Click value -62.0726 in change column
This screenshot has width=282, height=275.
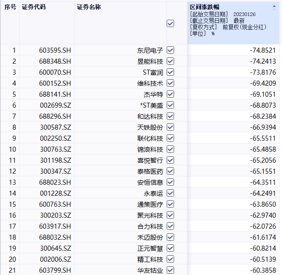(x=263, y=226)
